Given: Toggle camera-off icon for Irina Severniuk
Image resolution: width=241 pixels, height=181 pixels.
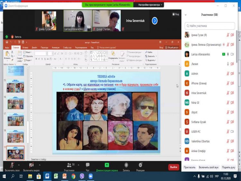Looking at the screenshot, I should coord(232,93).
